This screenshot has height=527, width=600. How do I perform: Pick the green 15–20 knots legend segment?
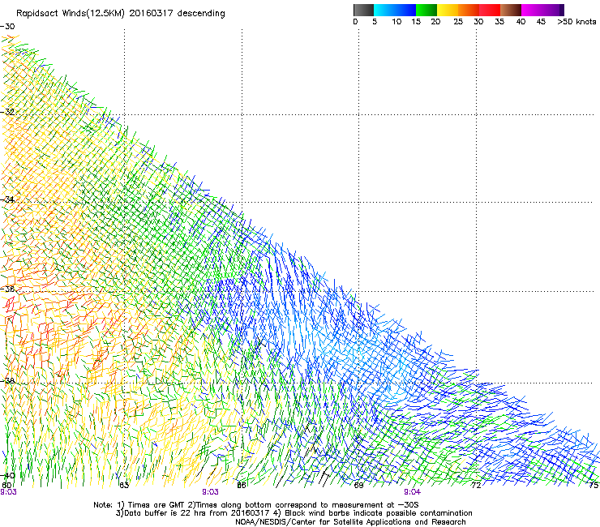tap(426, 10)
